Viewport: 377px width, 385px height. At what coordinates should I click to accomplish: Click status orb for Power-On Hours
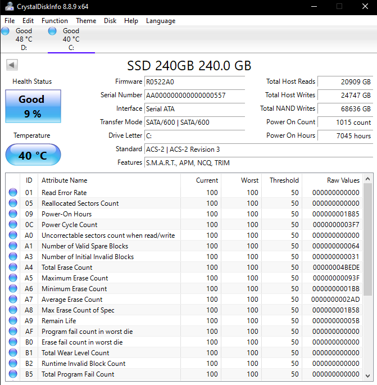[13, 214]
